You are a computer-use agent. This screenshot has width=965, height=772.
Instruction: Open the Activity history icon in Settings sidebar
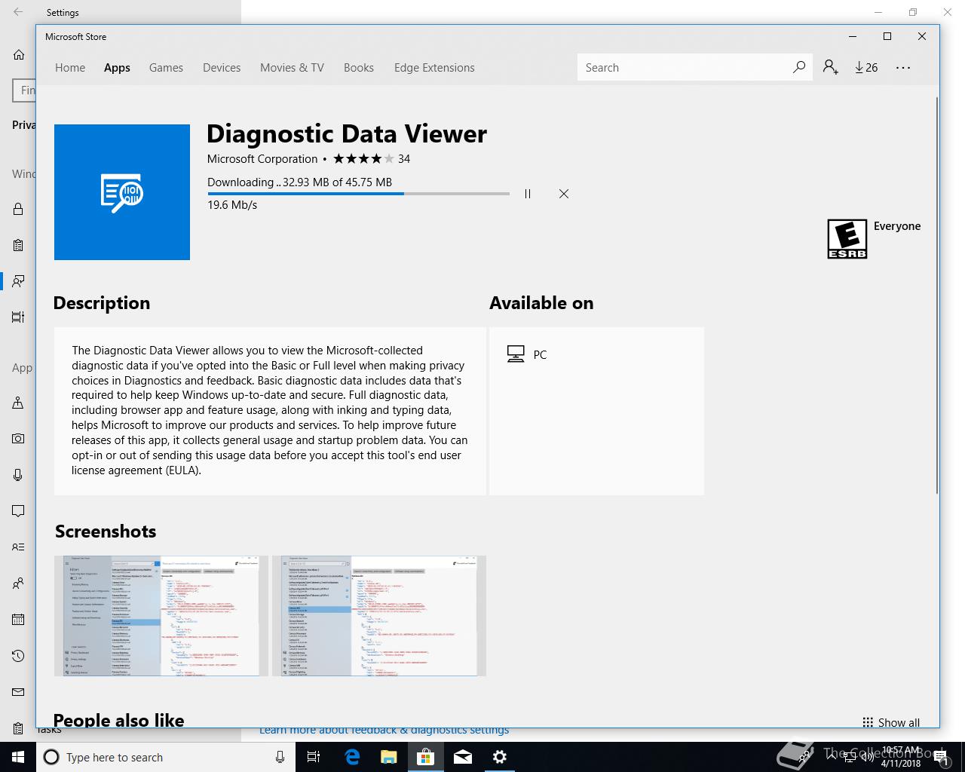pos(18,317)
